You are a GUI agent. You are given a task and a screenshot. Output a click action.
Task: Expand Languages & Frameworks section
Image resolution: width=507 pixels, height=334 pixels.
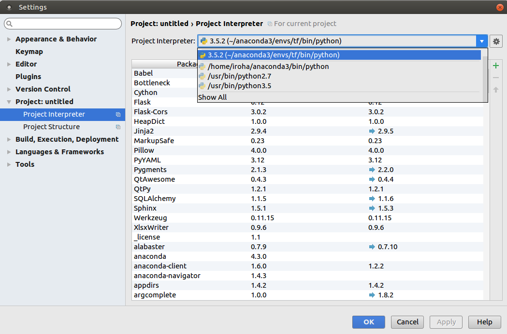tap(9, 152)
